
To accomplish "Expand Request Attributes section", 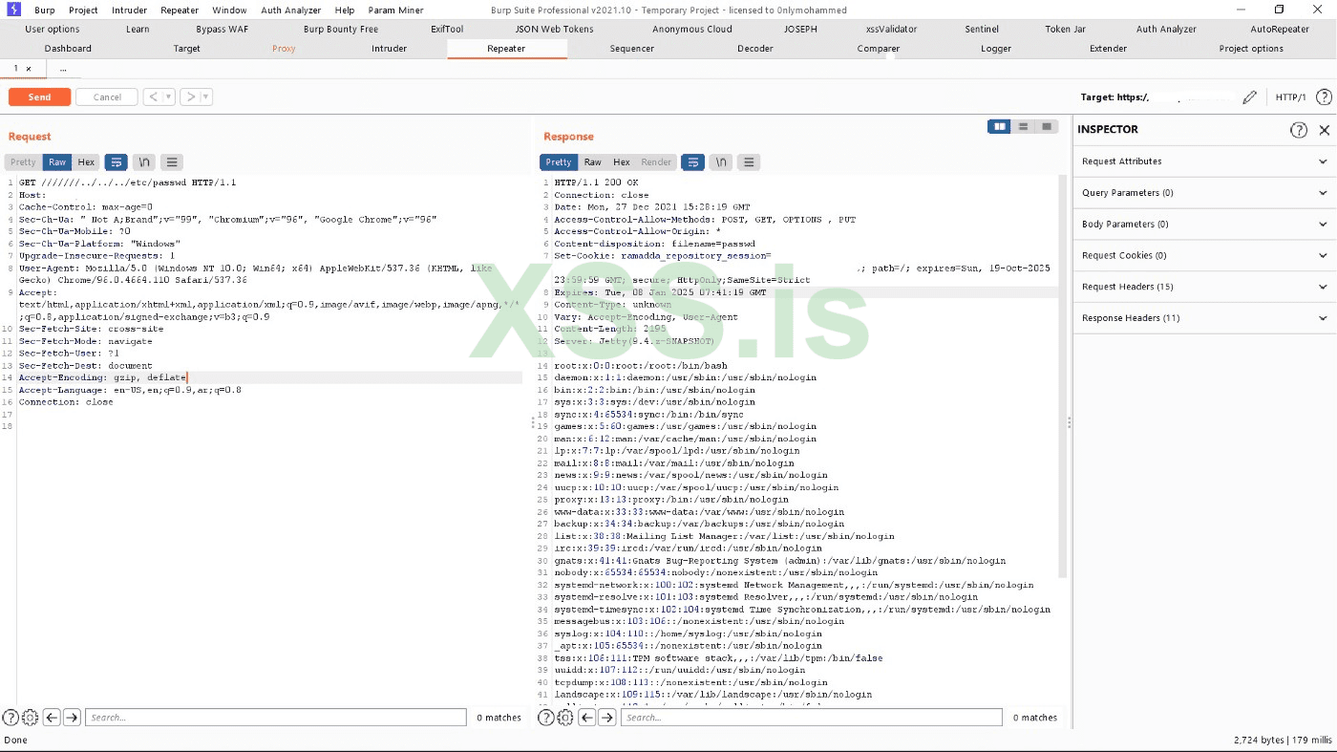I will click(1204, 161).
